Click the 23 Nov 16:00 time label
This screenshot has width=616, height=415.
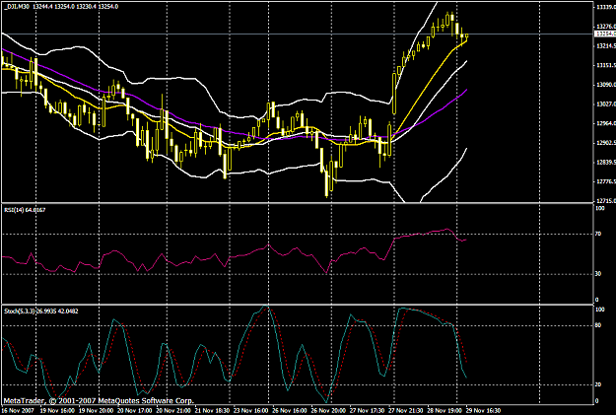coord(250,411)
